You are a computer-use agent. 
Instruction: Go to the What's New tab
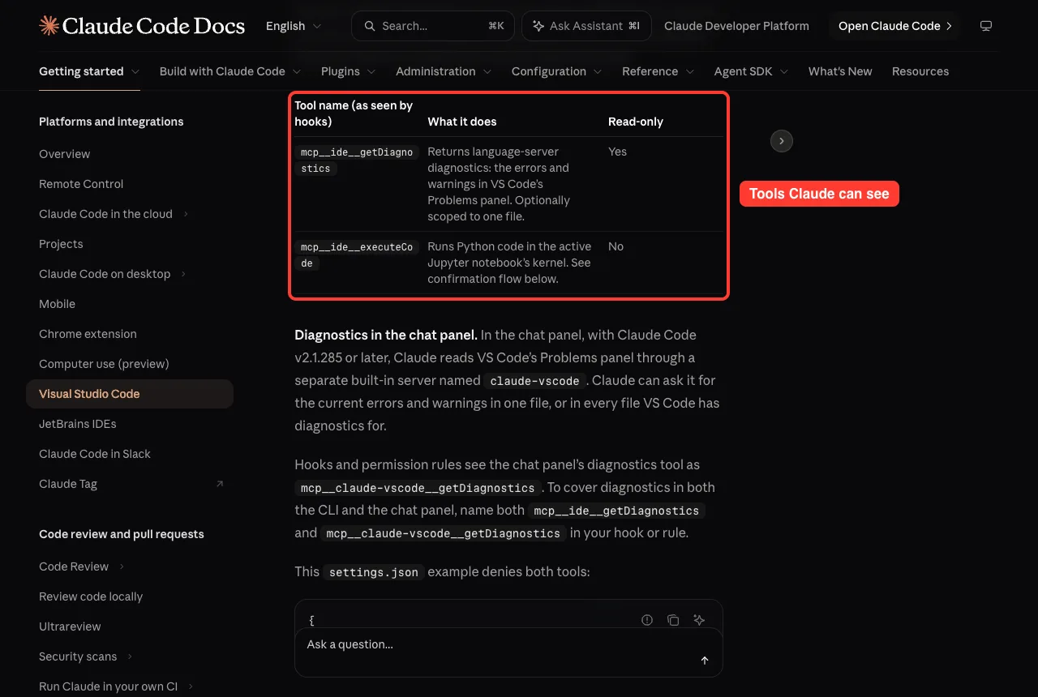pos(840,71)
